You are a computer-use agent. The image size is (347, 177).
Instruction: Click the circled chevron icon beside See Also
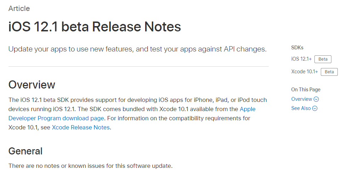pos(315,108)
